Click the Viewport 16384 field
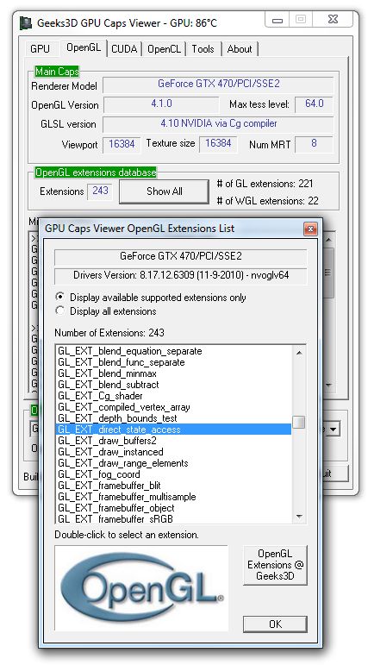The image size is (368, 665). (x=122, y=144)
